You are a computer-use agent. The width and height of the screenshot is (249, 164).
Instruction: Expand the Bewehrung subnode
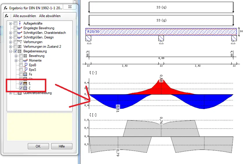click(x=16, y=56)
